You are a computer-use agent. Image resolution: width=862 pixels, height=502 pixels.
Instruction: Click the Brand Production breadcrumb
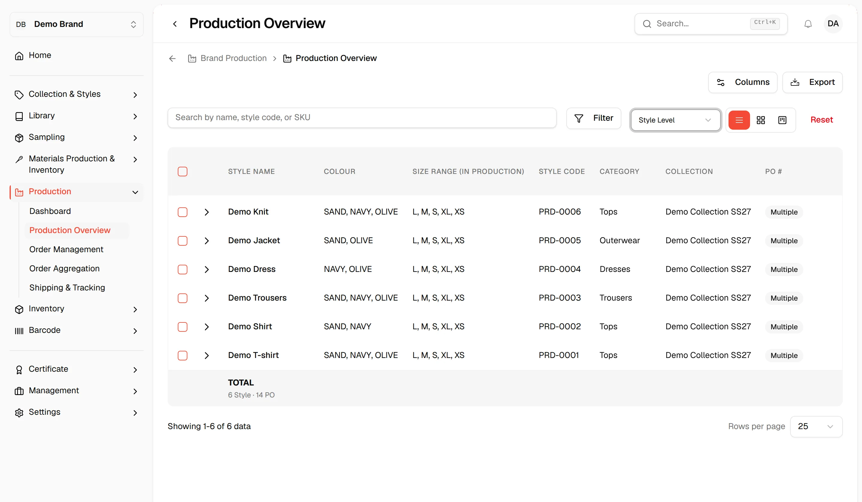click(x=227, y=58)
